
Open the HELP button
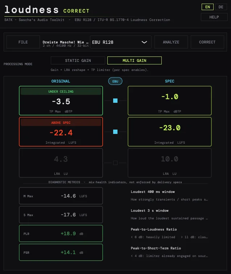(214, 17)
